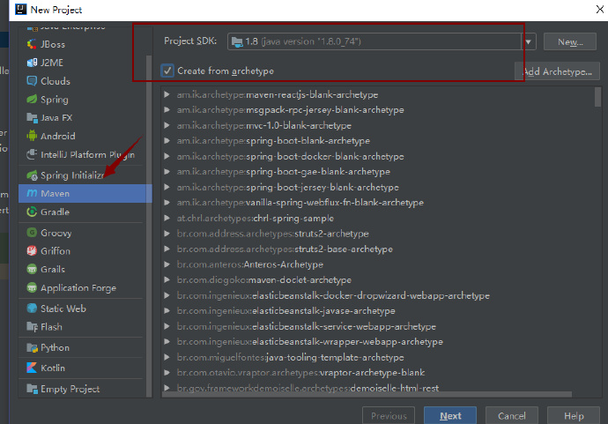Toggle Create from archetype checkbox
608x424 pixels.
pos(167,71)
